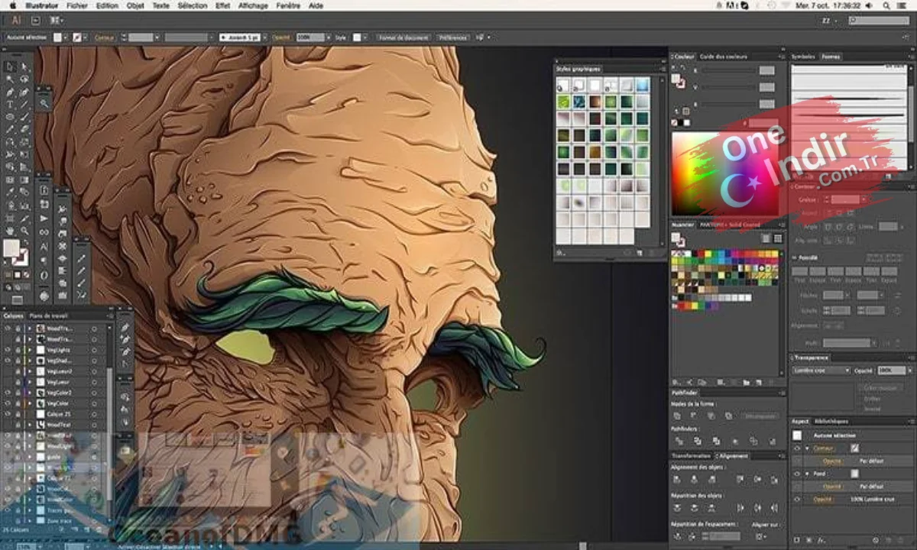Select first thumbnail in Styles graphiques panel

pos(563,85)
